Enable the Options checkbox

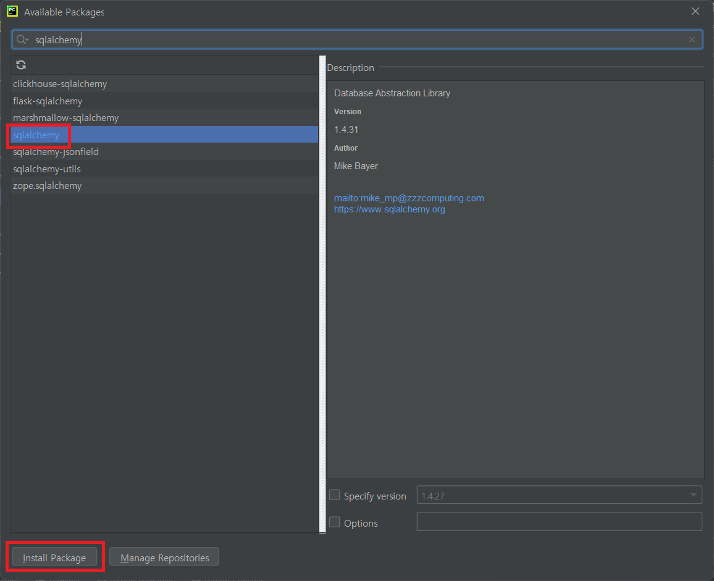coord(335,522)
